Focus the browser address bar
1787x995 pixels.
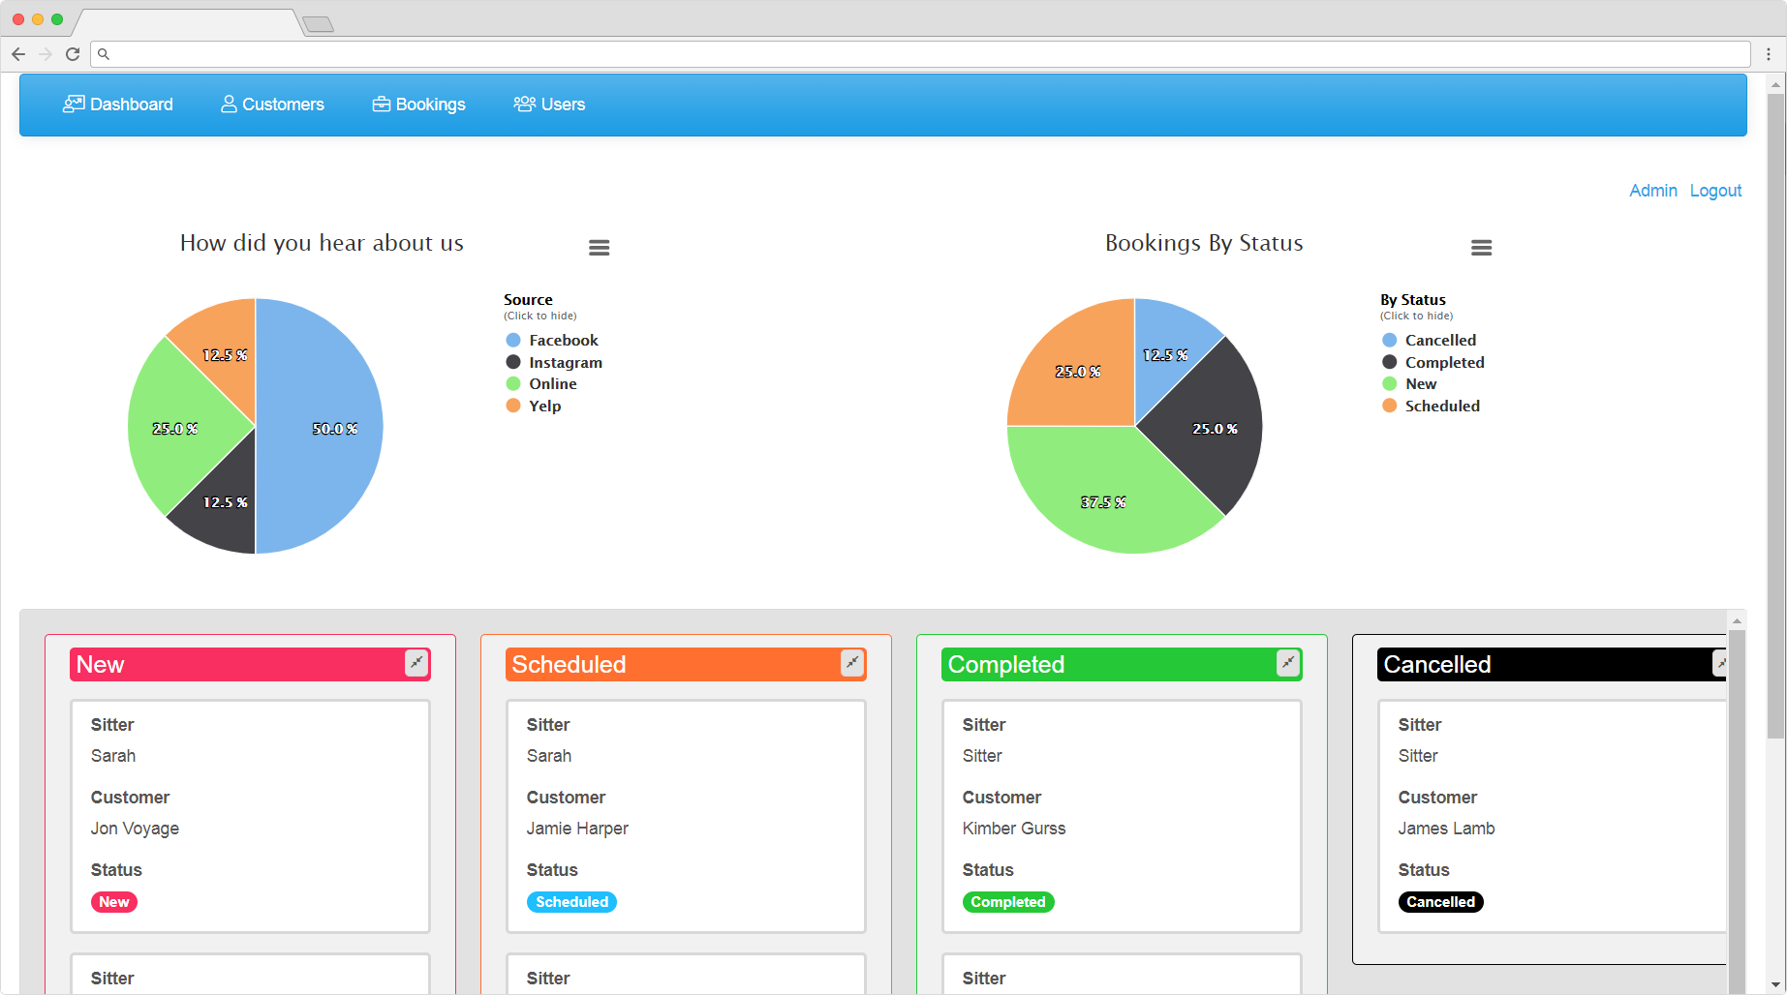pos(920,54)
